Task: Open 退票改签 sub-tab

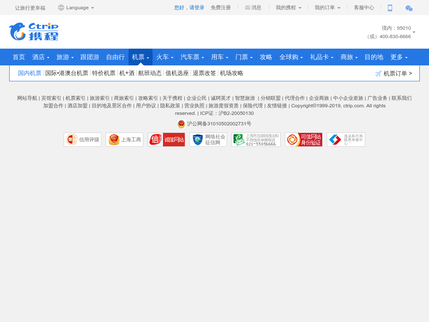Action: 204,73
